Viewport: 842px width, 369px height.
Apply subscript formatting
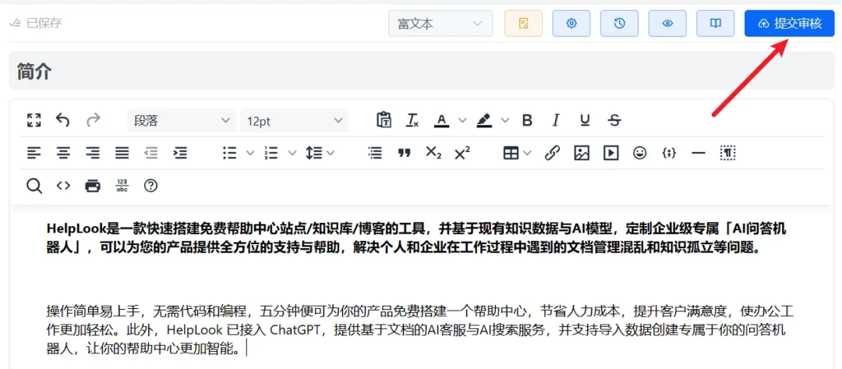[433, 153]
